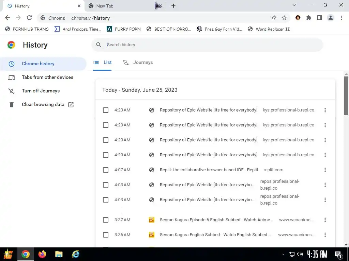Click the forward navigation arrow
Image resolution: width=349 pixels, height=261 pixels.
coord(18,18)
